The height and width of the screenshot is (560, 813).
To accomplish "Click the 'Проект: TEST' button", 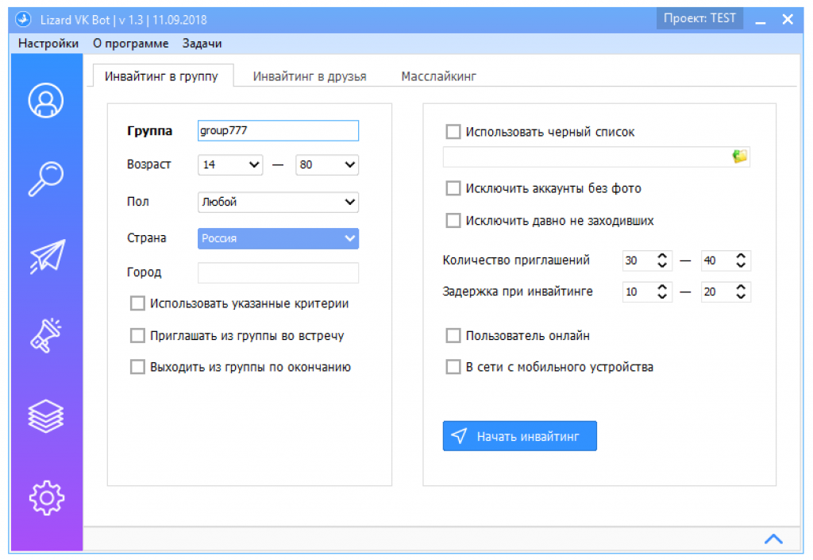I will 699,19.
